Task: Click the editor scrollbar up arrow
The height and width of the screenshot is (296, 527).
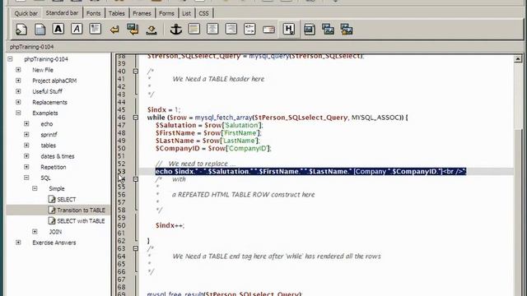Action: pos(518,58)
